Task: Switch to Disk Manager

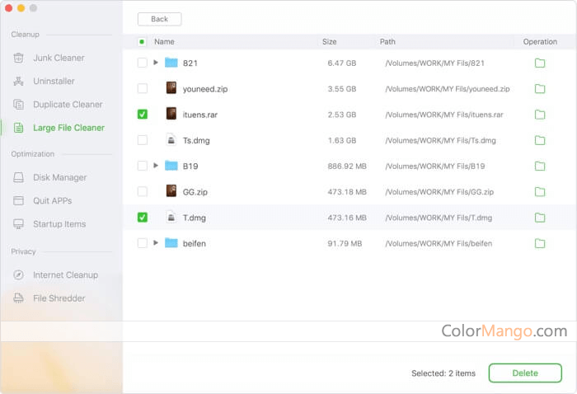Action: pos(59,177)
